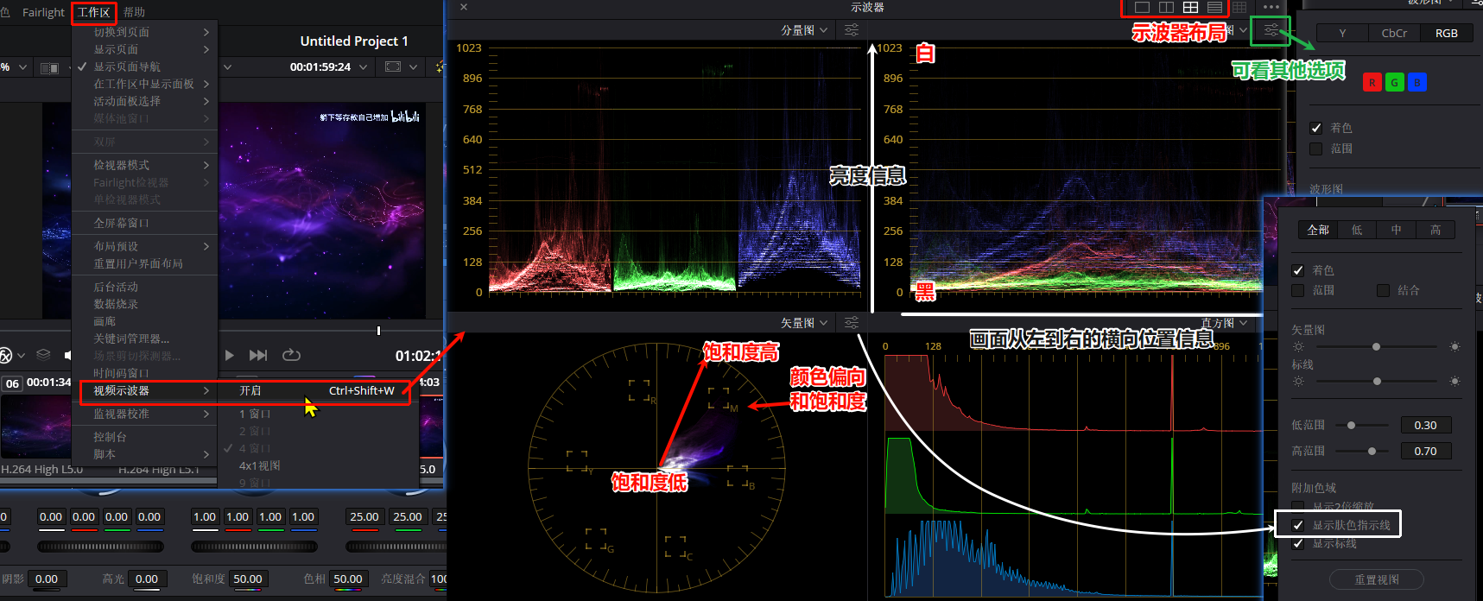Screen dimensions: 1483x601
Task: Click the play button in viewer transport
Action: (x=229, y=355)
